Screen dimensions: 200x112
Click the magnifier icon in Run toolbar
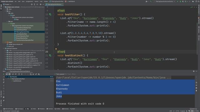pos(39,74)
